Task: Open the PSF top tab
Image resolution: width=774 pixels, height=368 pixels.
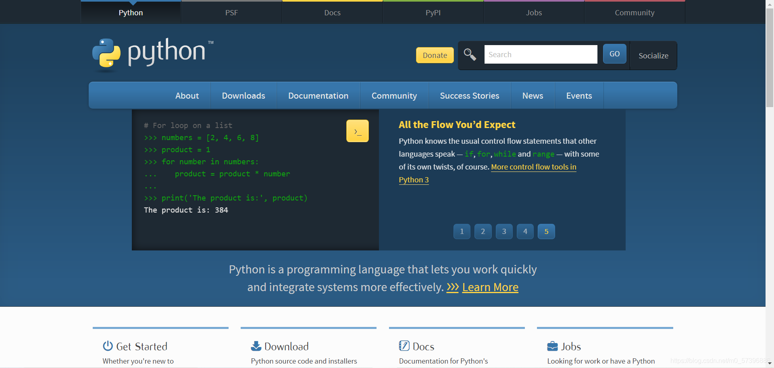Action: [x=231, y=12]
